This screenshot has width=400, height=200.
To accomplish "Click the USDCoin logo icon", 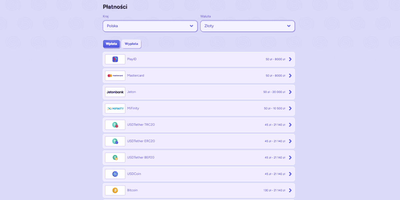I will tap(115, 174).
